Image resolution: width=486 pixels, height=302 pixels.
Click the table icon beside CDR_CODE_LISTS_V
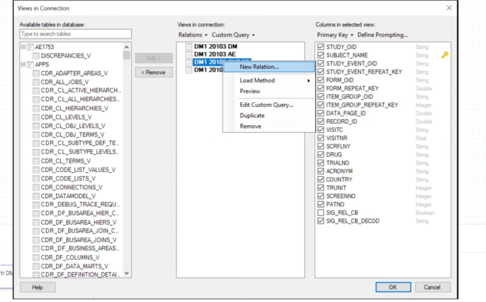pos(36,179)
